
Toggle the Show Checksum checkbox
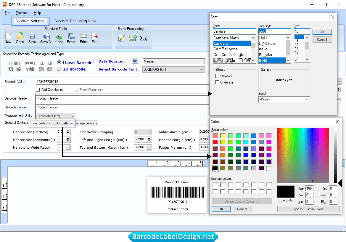[76, 90]
